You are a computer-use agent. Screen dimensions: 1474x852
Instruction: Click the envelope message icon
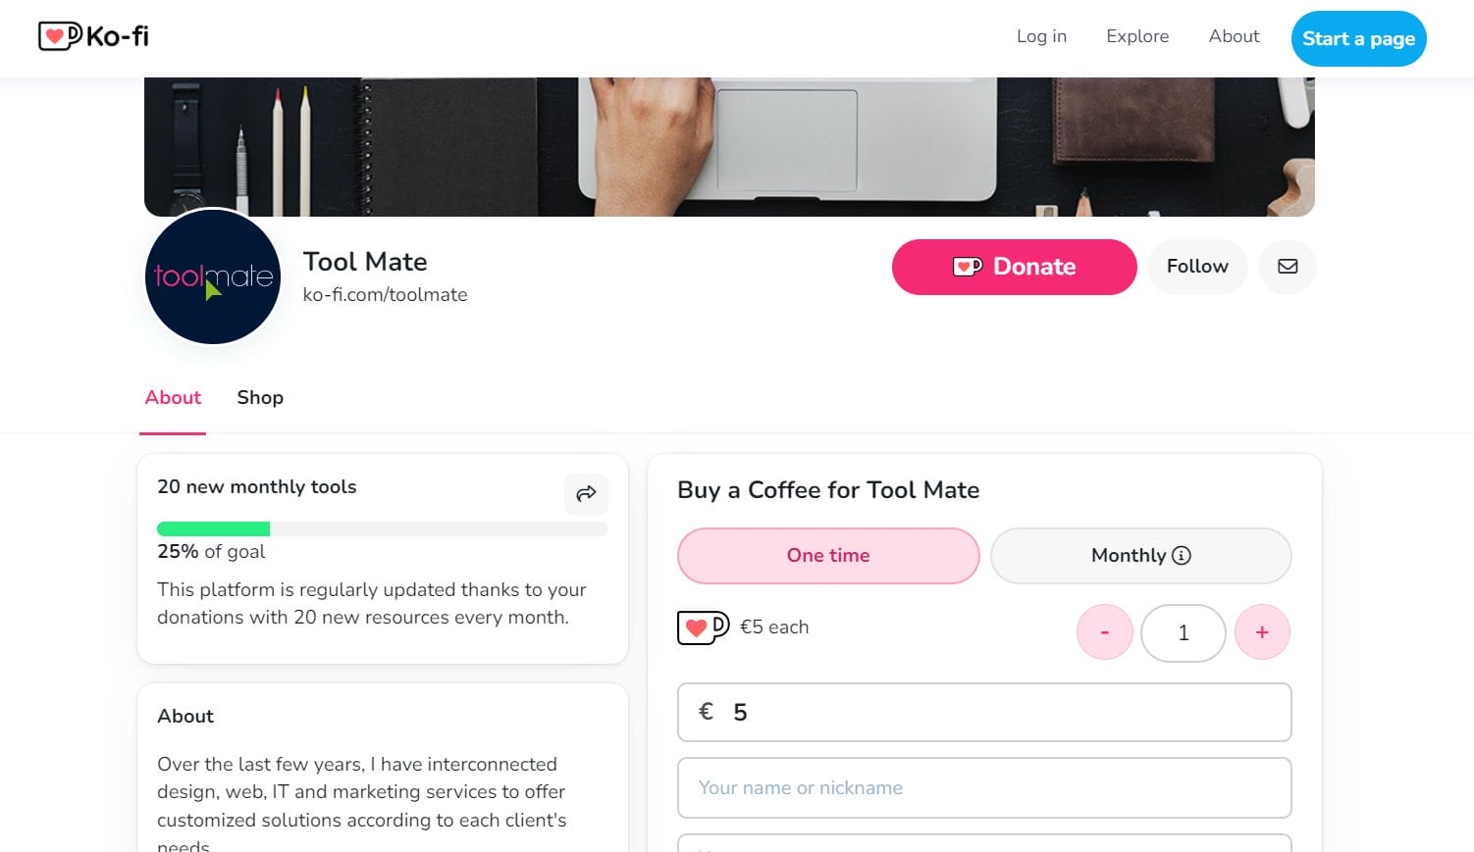[1288, 267]
